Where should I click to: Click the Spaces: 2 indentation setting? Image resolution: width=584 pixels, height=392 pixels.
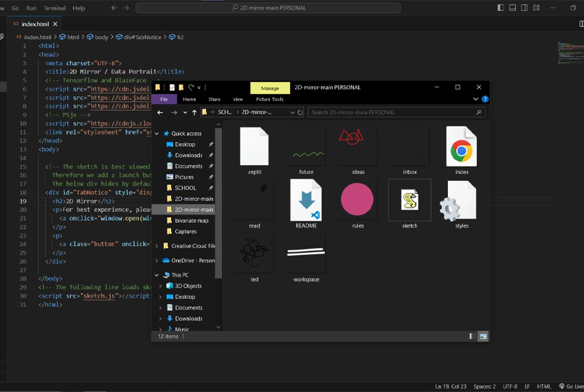tap(484, 386)
